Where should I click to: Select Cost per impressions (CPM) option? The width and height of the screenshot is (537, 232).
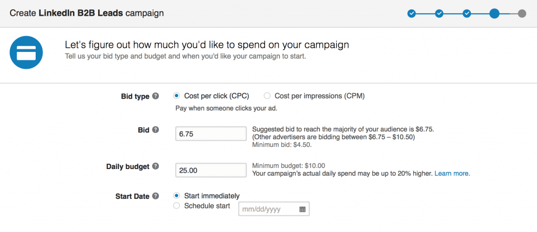pyautogui.click(x=267, y=96)
